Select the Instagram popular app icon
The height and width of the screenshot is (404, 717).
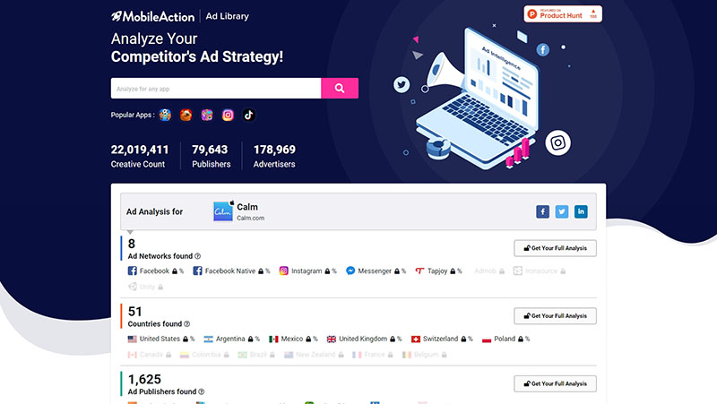click(229, 115)
